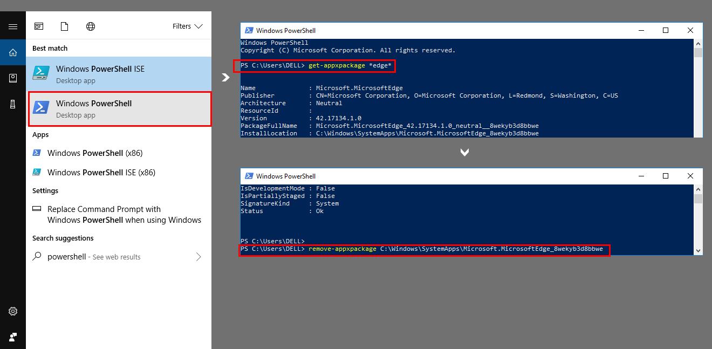Click PowerShell ISE (x86) small icon
The width and height of the screenshot is (712, 349).
pos(37,172)
